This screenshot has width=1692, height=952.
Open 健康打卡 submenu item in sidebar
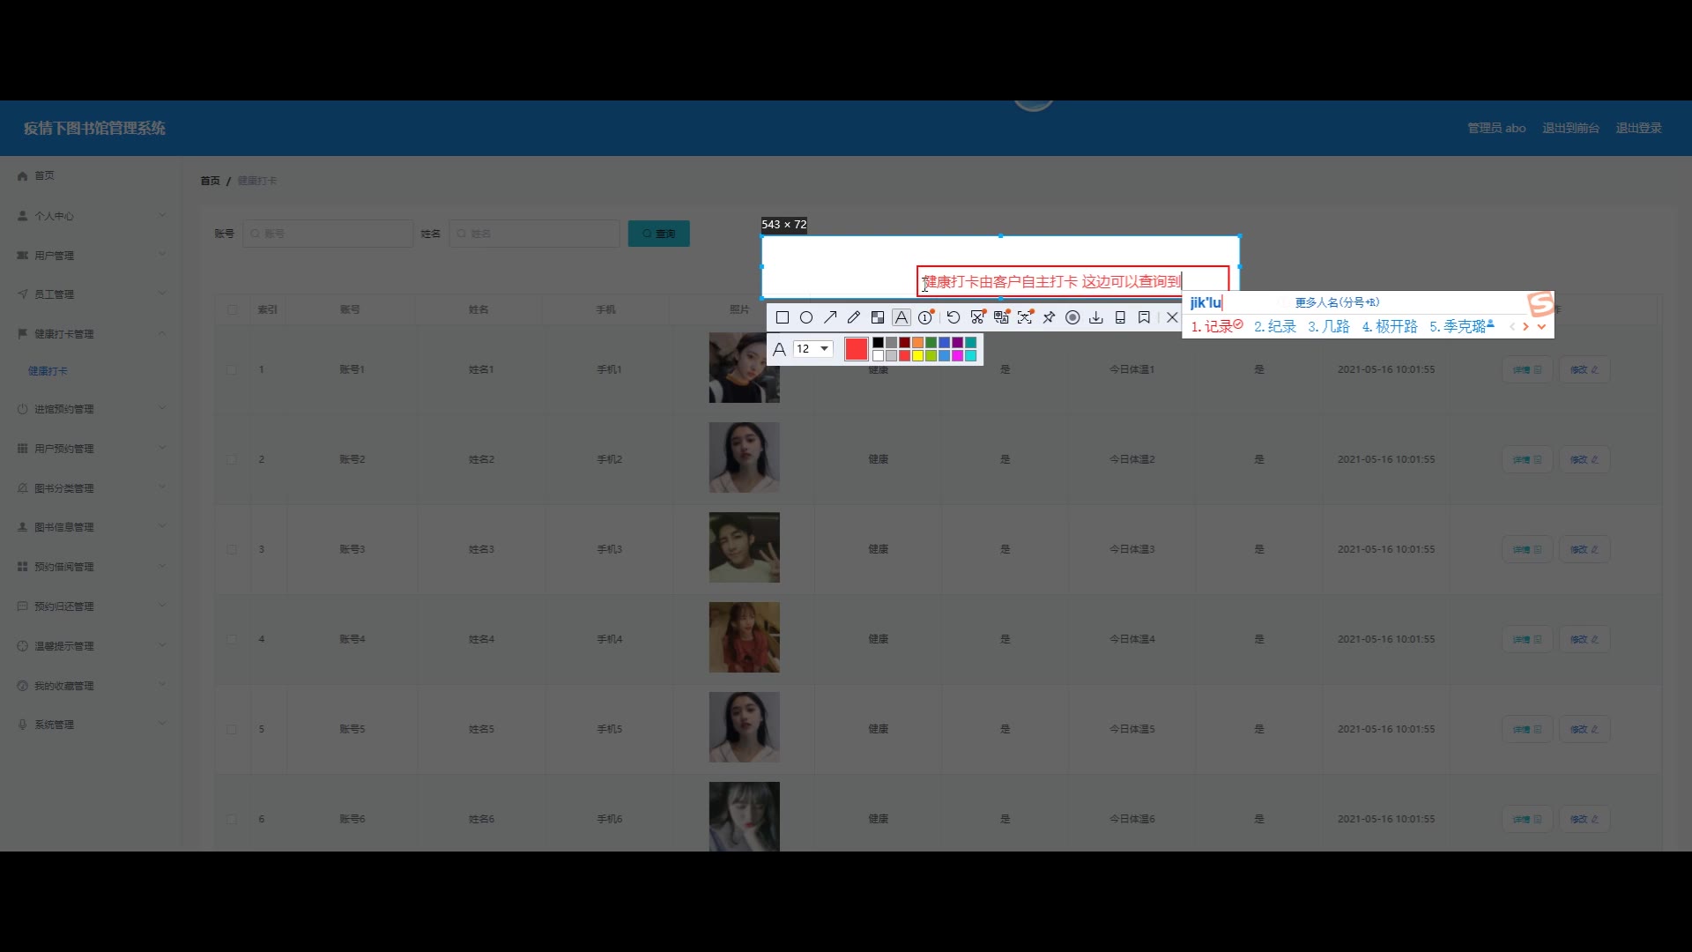(x=48, y=371)
